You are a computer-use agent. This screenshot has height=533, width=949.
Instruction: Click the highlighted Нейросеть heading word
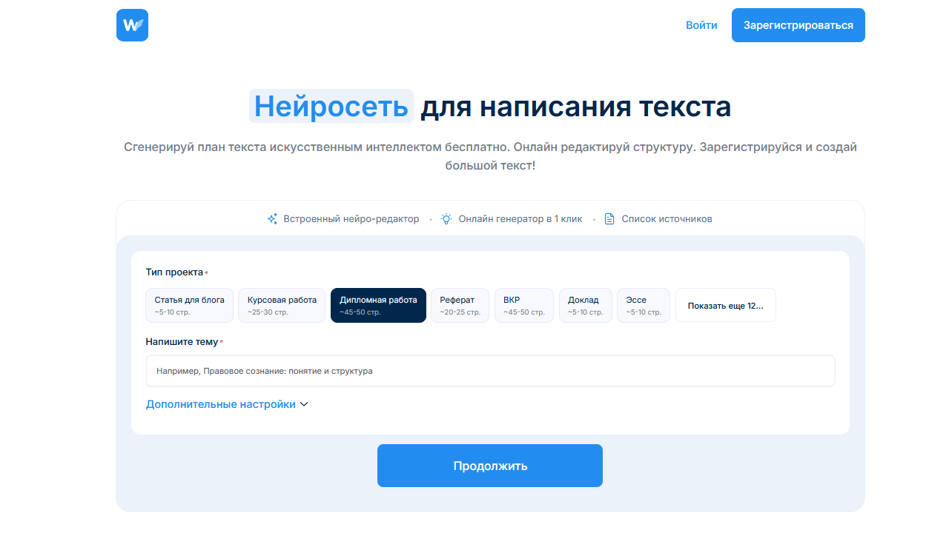[331, 107]
